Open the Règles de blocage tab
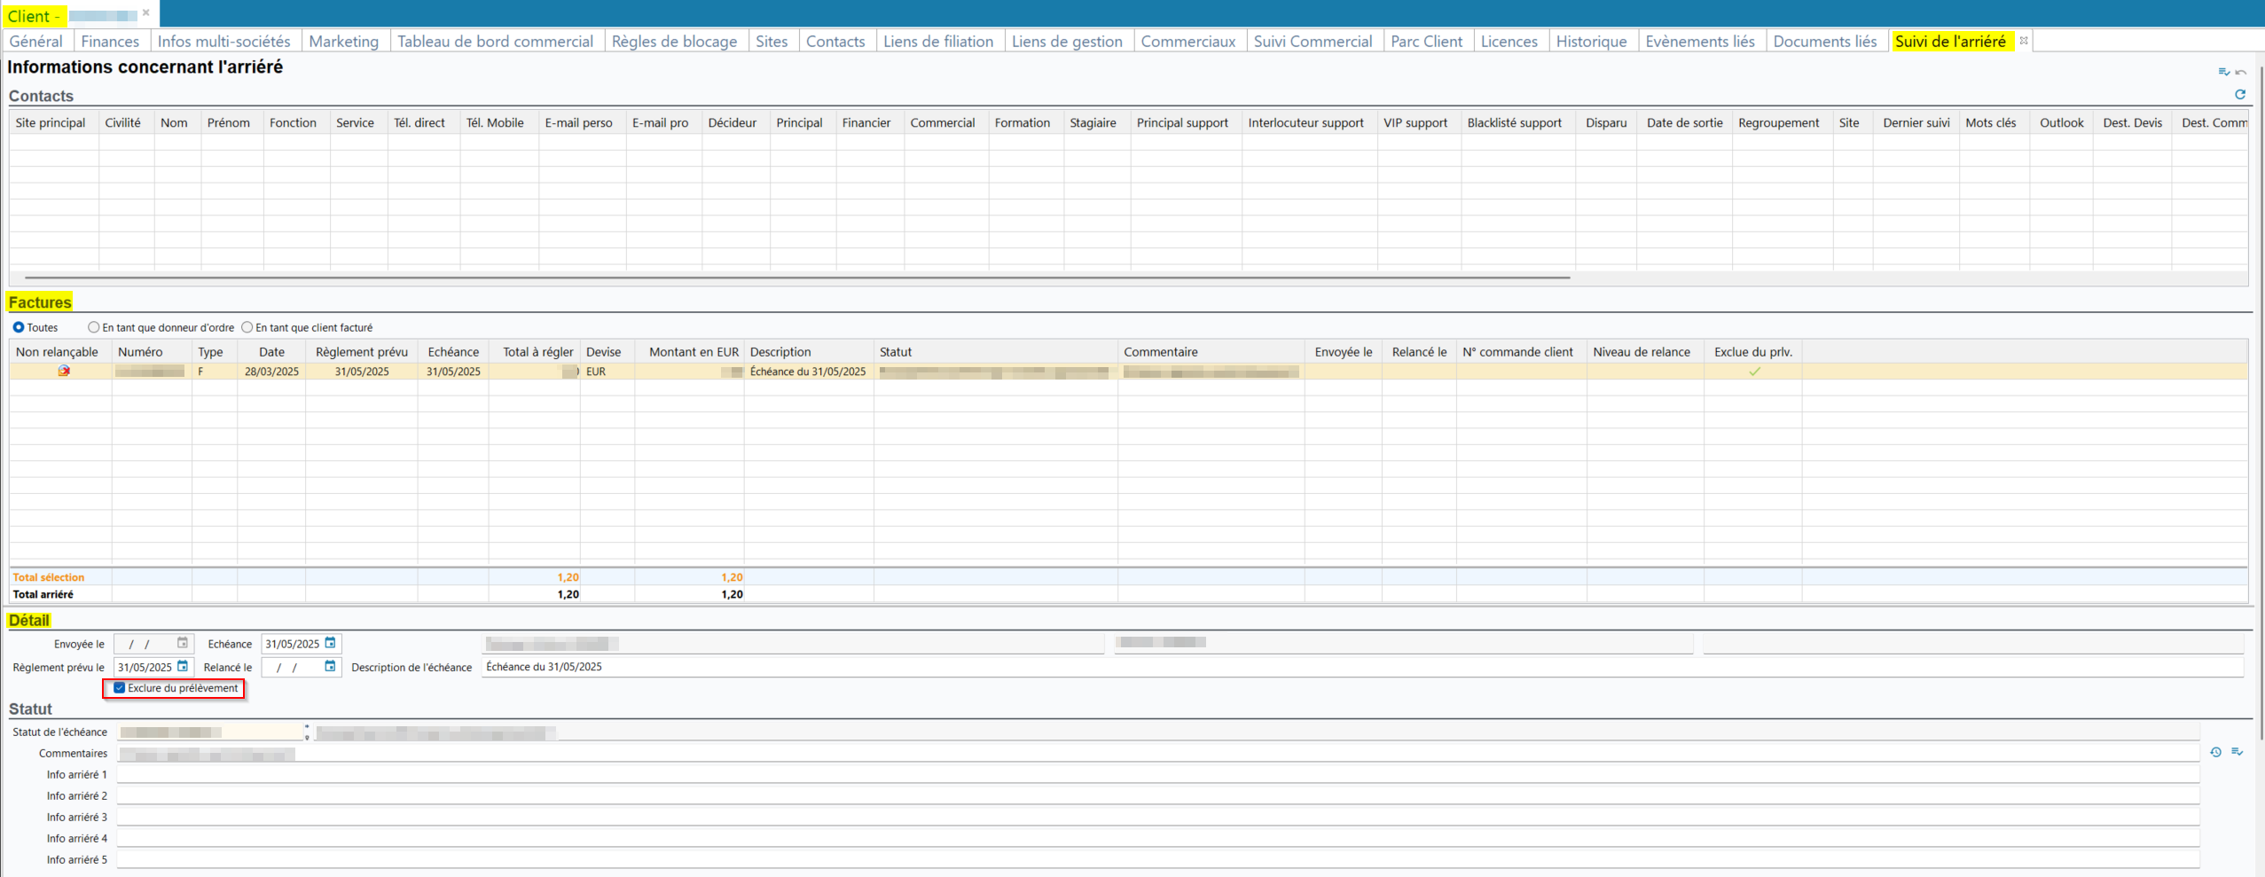Image resolution: width=2265 pixels, height=877 pixels. (x=674, y=41)
